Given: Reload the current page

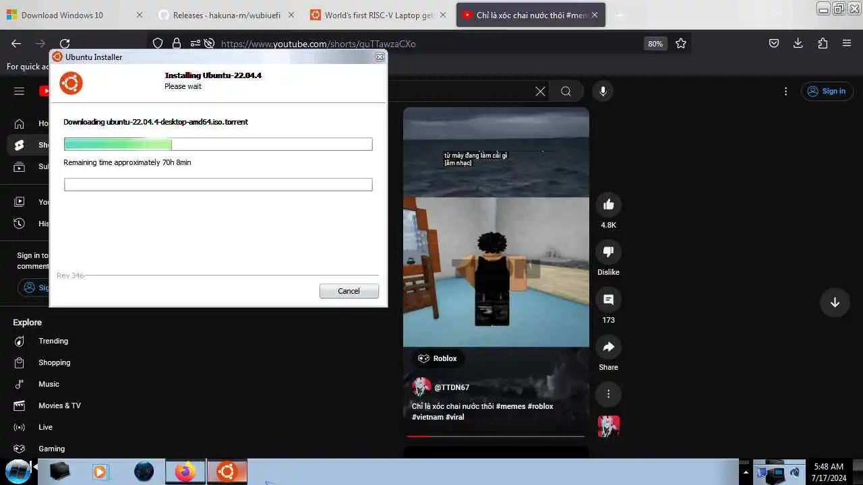Looking at the screenshot, I should [x=65, y=43].
